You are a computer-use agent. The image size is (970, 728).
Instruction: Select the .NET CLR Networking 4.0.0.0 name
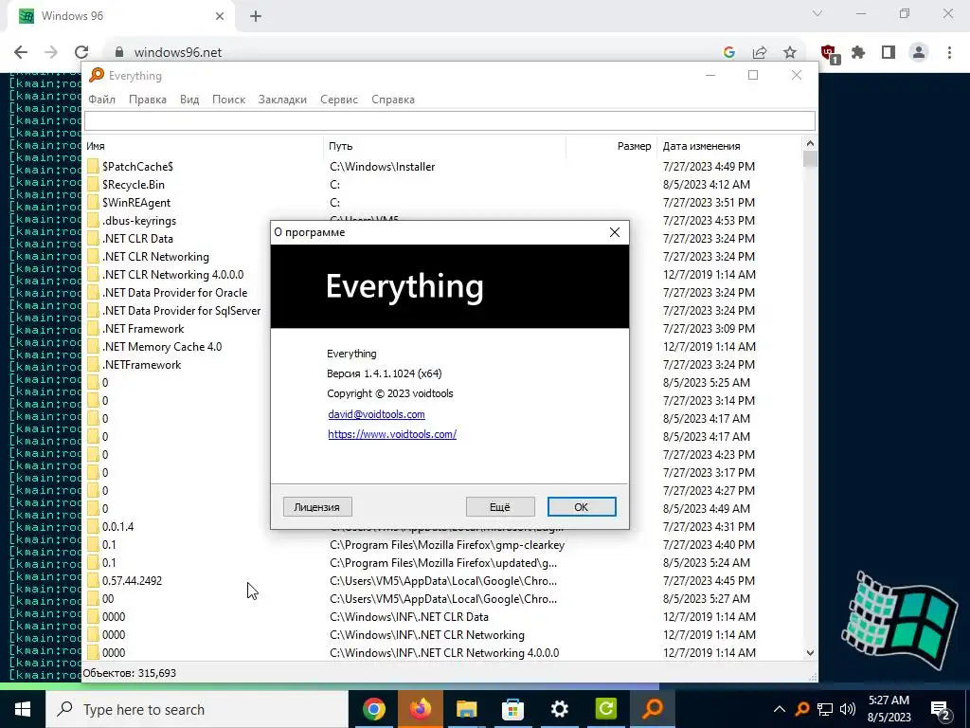(x=173, y=275)
